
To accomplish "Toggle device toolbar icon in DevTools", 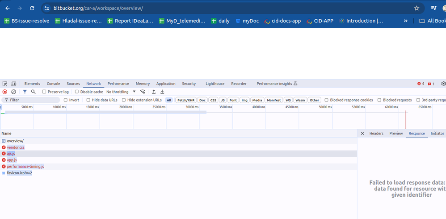I will 14,84.
